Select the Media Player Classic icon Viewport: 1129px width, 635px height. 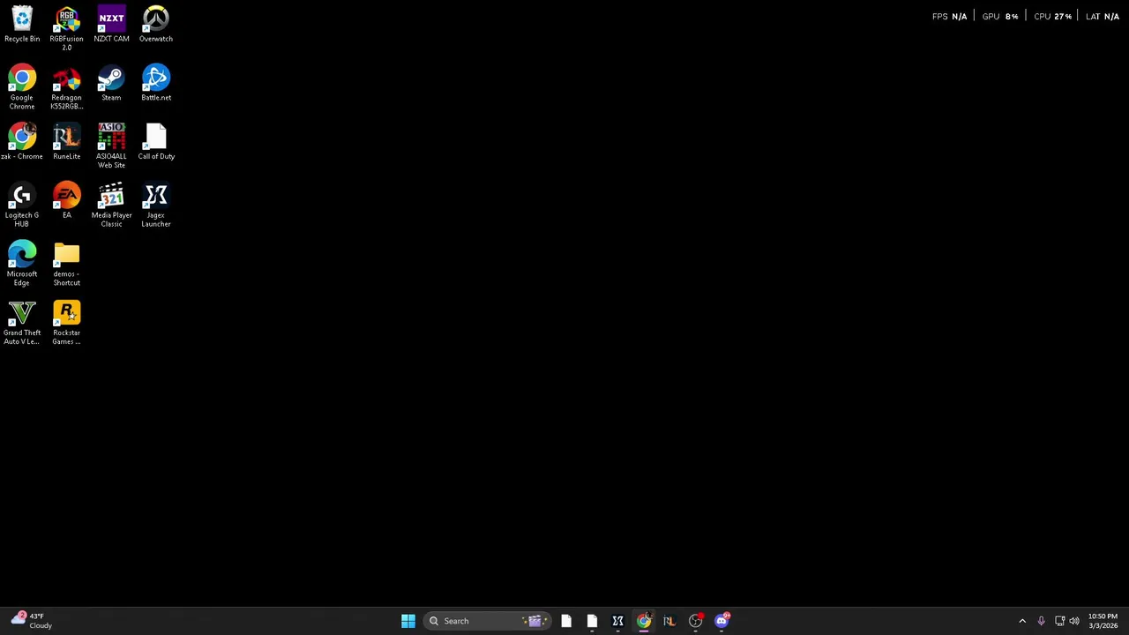coord(111,205)
